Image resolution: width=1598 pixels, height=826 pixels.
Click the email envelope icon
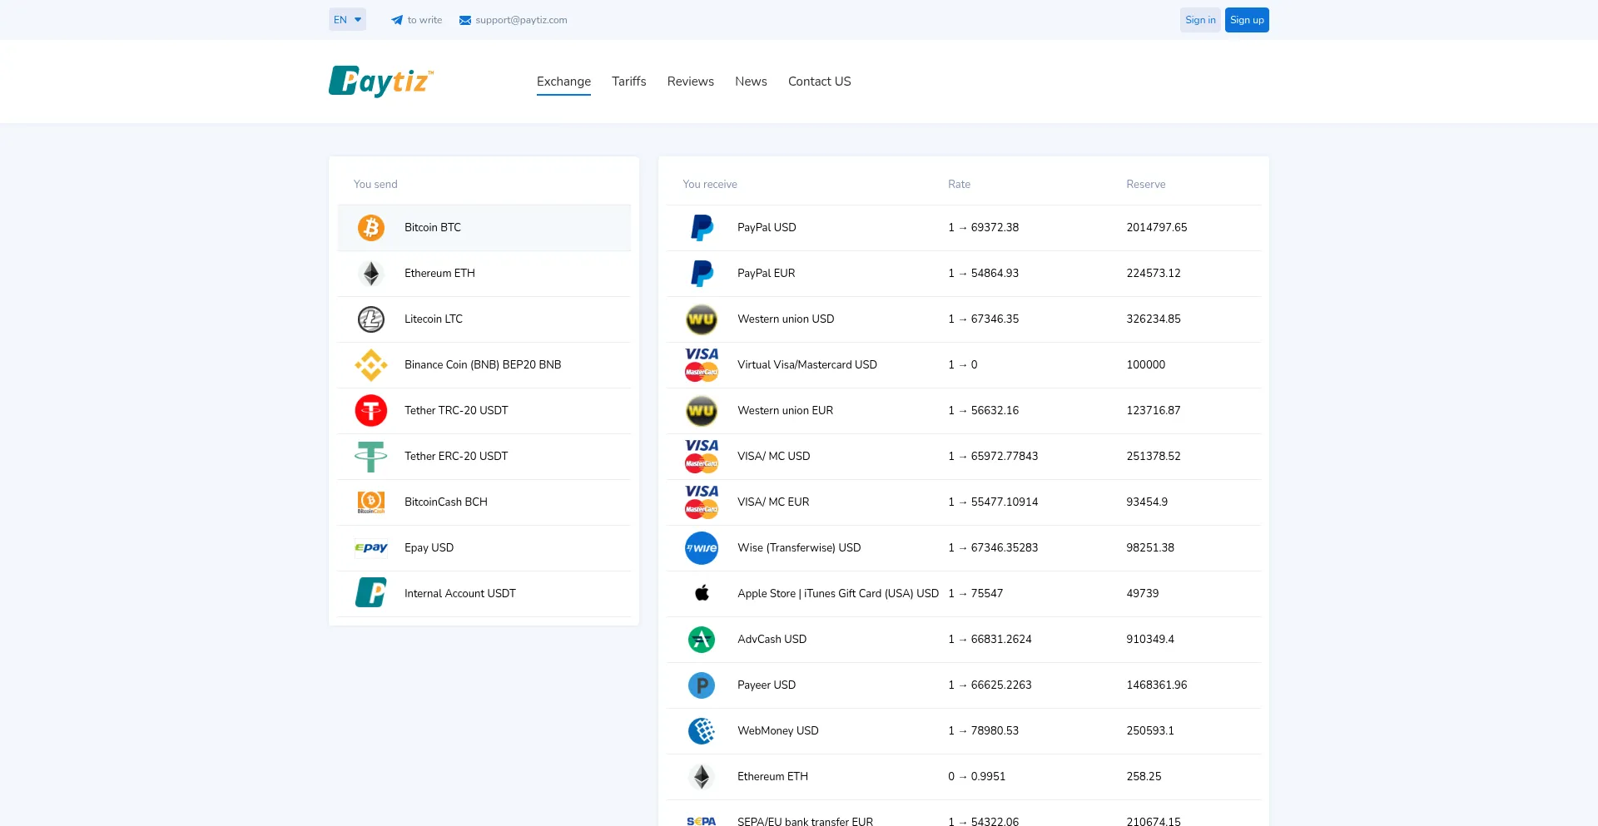[x=465, y=20]
